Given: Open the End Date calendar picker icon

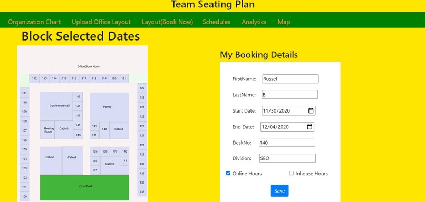Looking at the screenshot, I should point(310,127).
